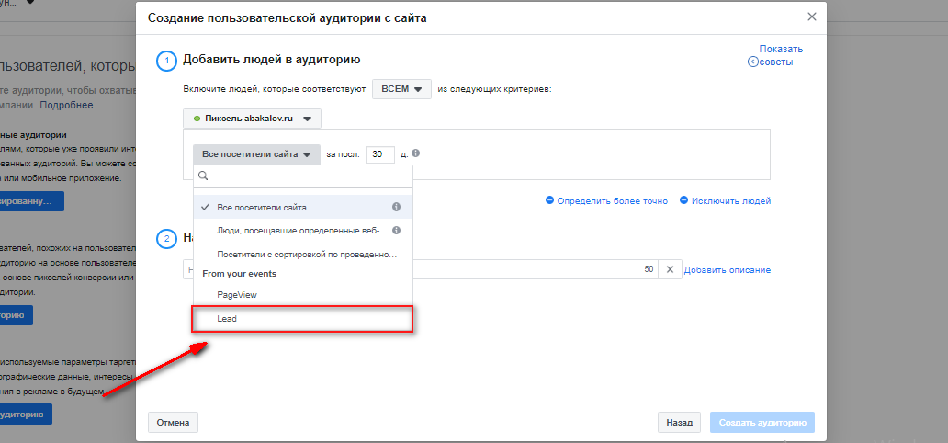Open 'Добавить описание' link

pos(728,270)
